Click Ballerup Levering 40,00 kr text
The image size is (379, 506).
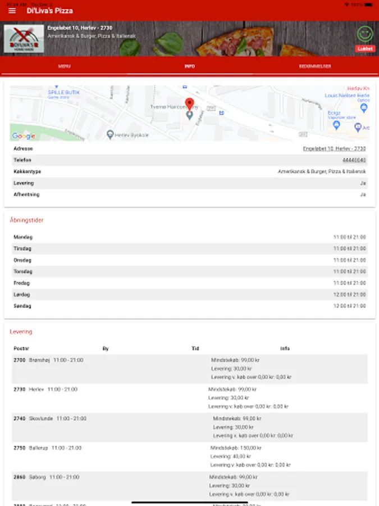click(x=230, y=457)
